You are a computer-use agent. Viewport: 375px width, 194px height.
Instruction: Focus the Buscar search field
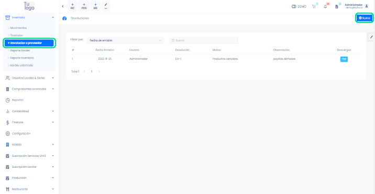tap(204, 40)
